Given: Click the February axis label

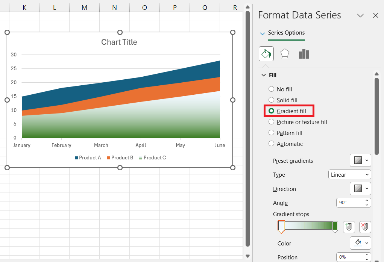Looking at the screenshot, I should [61, 145].
